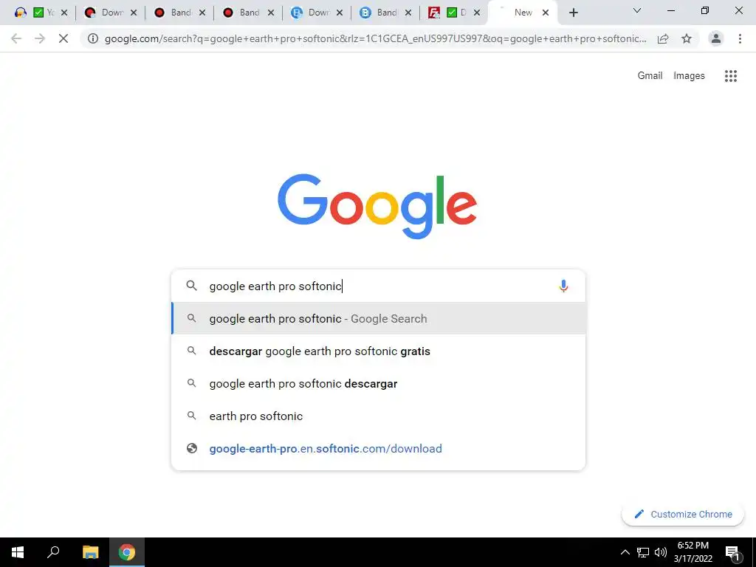Select suggestion 'earth pro softonic'
This screenshot has height=567, width=756.
coord(379,416)
